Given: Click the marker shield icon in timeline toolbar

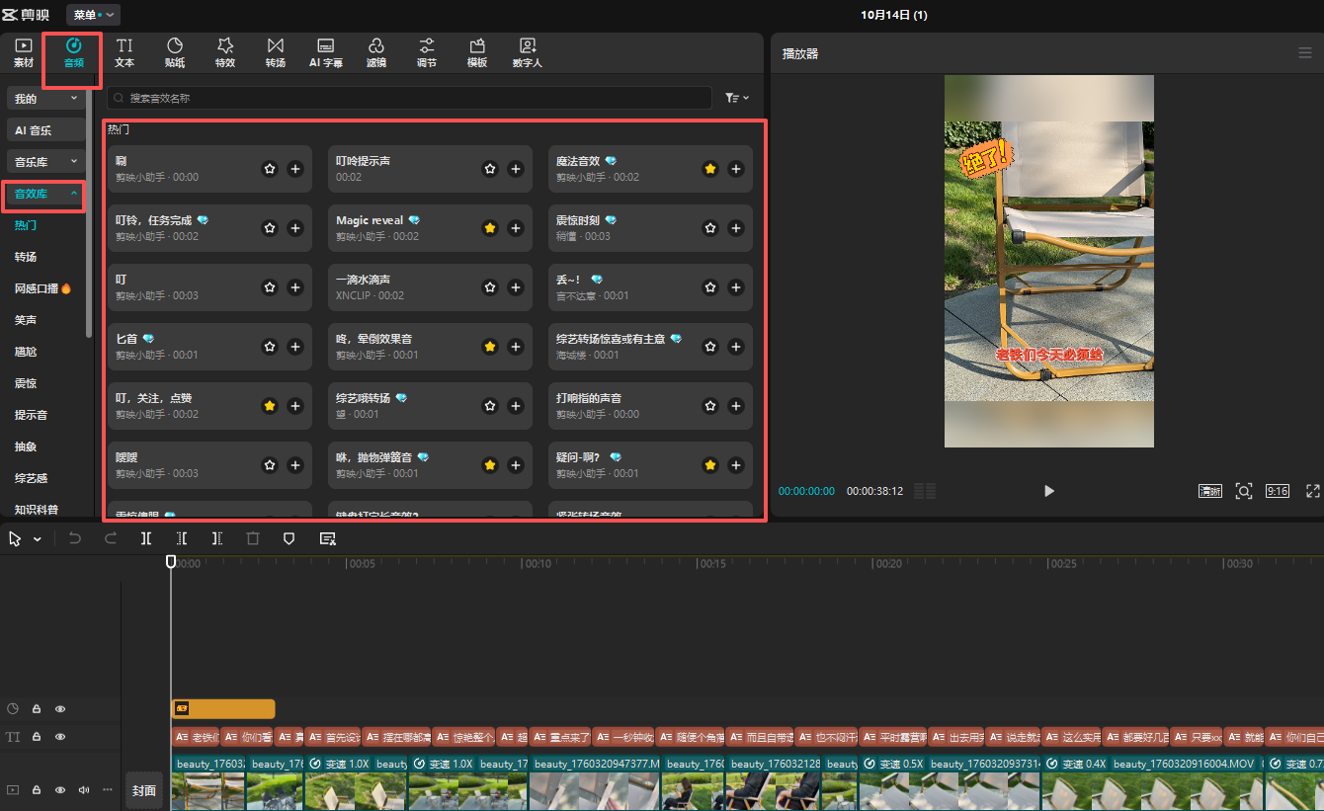Looking at the screenshot, I should click(290, 538).
